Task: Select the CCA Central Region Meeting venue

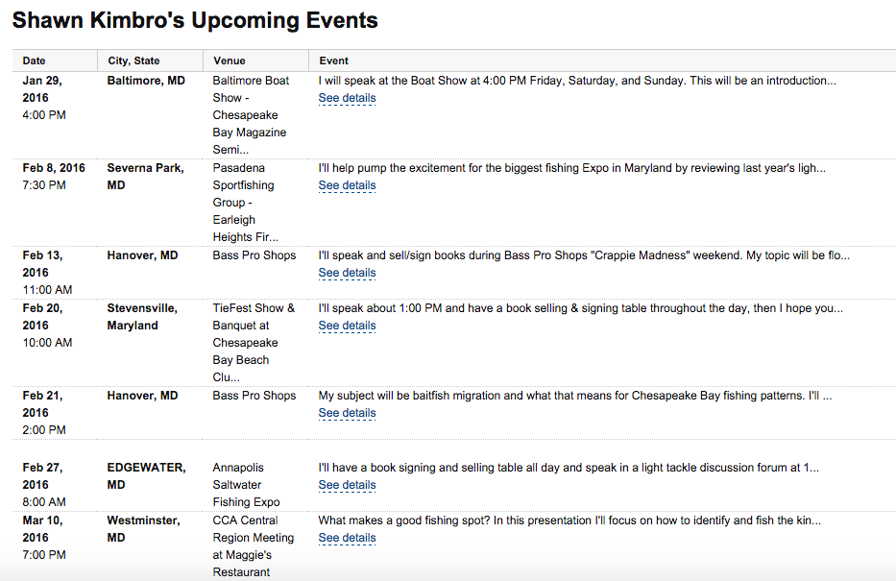Action: 254,545
